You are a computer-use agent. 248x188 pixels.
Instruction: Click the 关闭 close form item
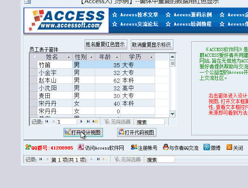tap(235, 147)
